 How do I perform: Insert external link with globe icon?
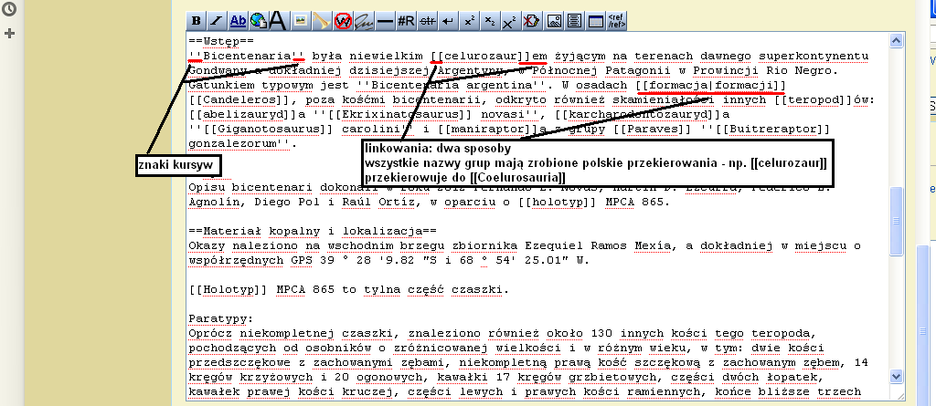(x=258, y=20)
